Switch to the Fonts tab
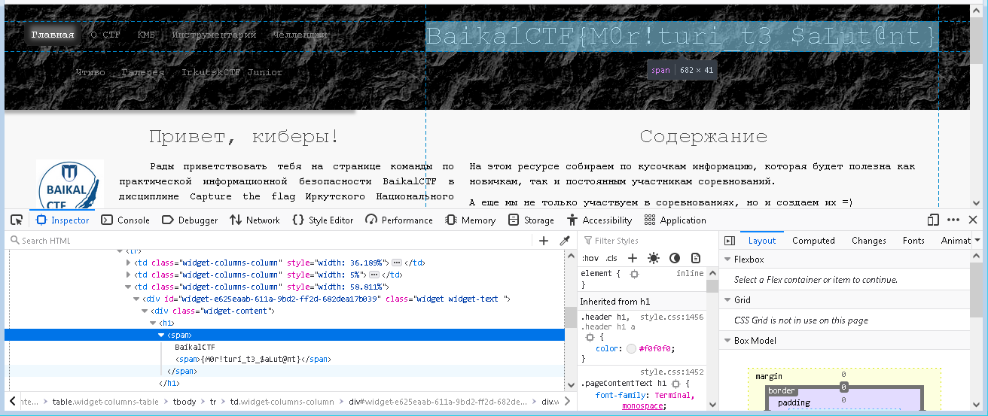988x416 pixels. [913, 241]
